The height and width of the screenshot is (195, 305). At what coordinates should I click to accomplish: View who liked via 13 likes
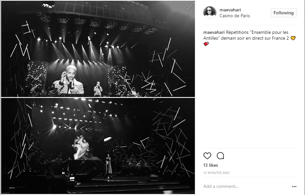(211, 165)
